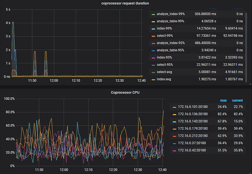Click the 506.88000 ms value
252x174 pixels.
pyautogui.click(x=205, y=14)
